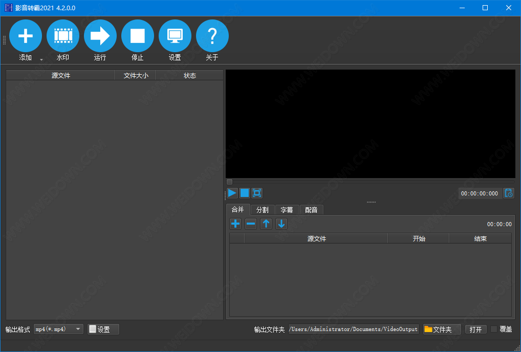Click the output folder path field
The height and width of the screenshot is (352, 521).
pyautogui.click(x=354, y=329)
